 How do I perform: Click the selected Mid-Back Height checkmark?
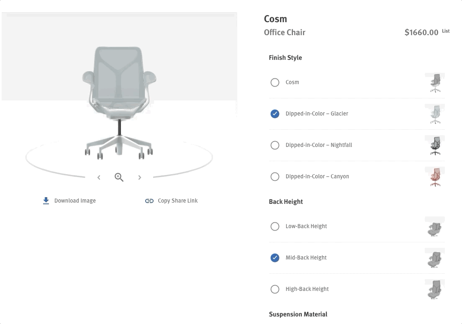(275, 258)
